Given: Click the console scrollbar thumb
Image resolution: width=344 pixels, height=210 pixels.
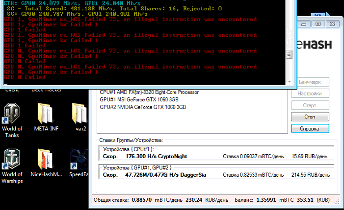Looking at the screenshot, I should 289,54.
